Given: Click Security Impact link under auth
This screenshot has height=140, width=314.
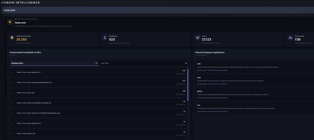Looking at the screenshot, I should click(212, 84).
